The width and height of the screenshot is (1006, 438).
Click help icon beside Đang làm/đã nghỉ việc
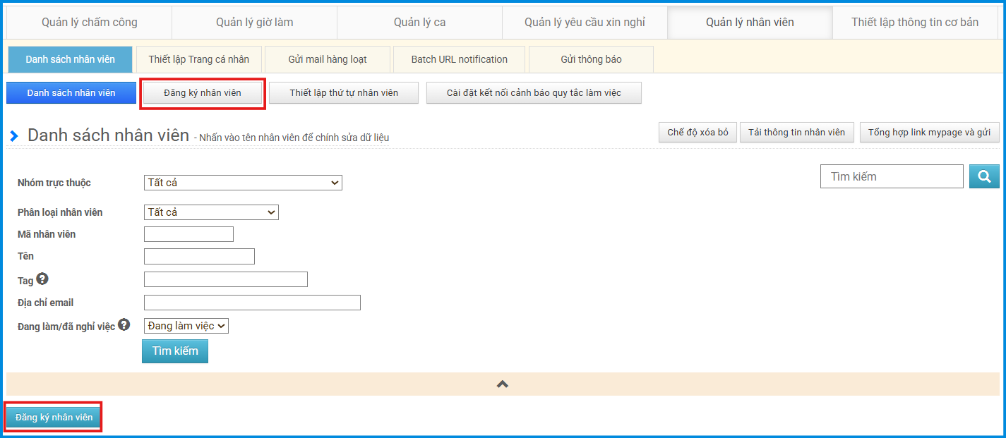pos(124,325)
